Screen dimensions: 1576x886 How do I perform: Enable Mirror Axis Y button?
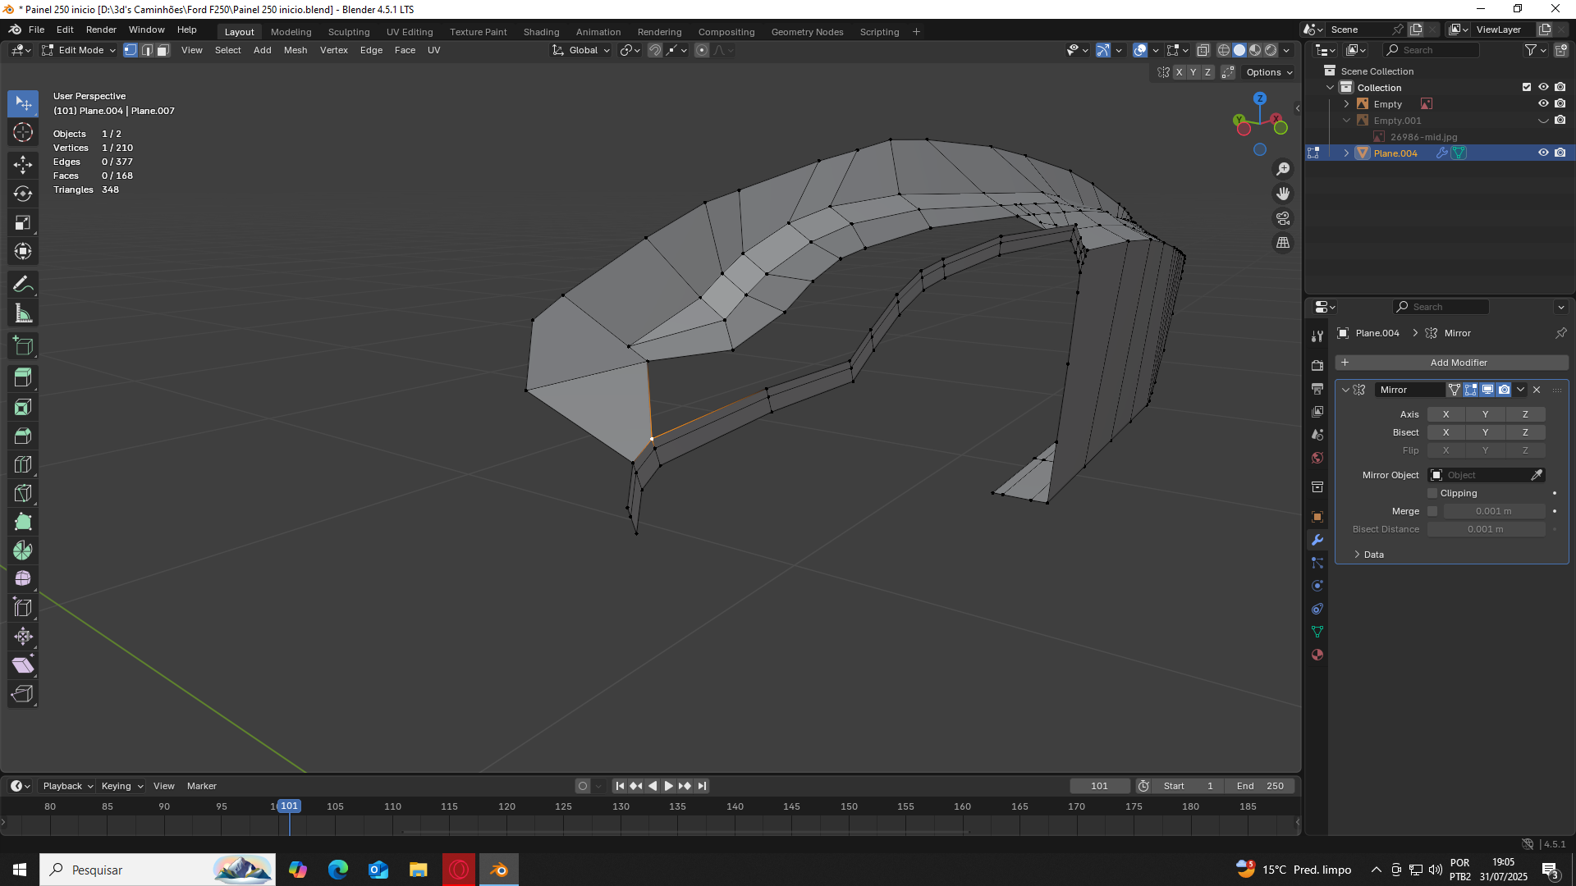click(x=1484, y=414)
